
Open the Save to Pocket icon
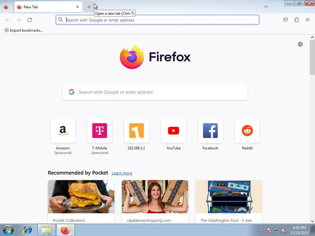[285, 20]
